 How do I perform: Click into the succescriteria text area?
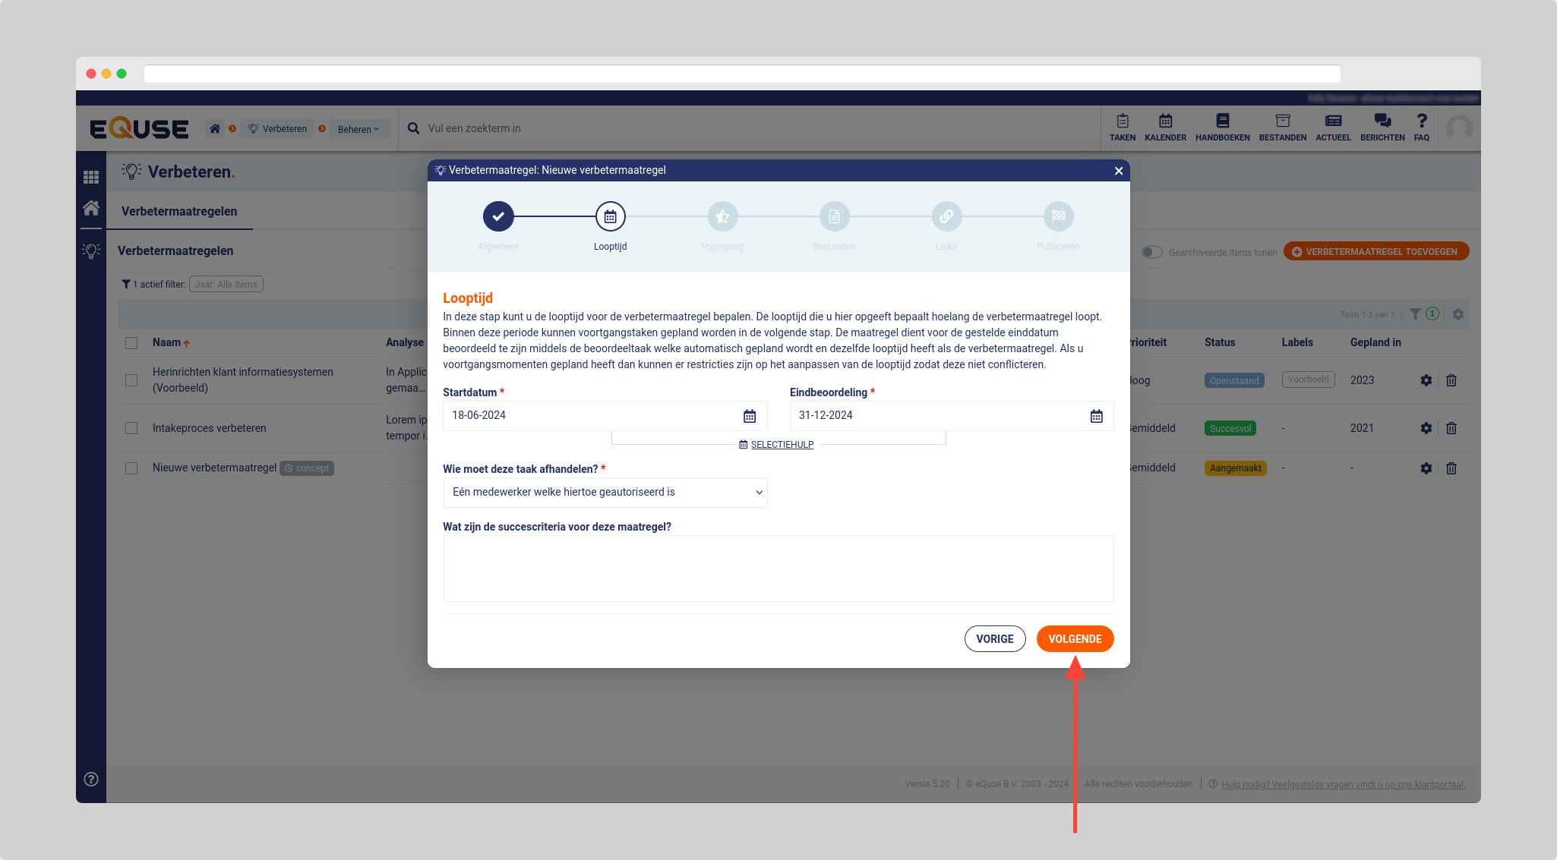[778, 569]
